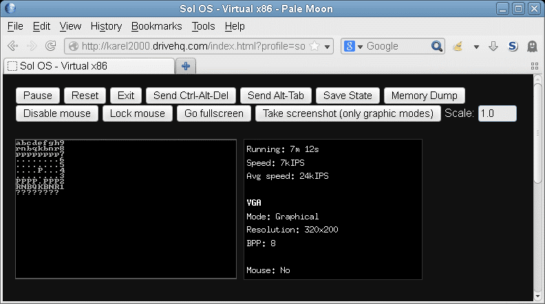Click the back navigation arrow

13,46
